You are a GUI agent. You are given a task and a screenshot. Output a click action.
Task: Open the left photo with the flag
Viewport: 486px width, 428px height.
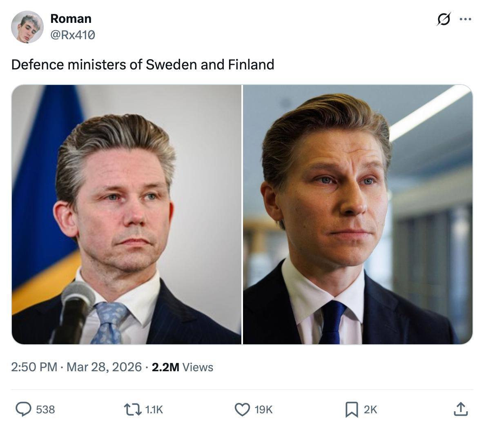click(x=127, y=214)
